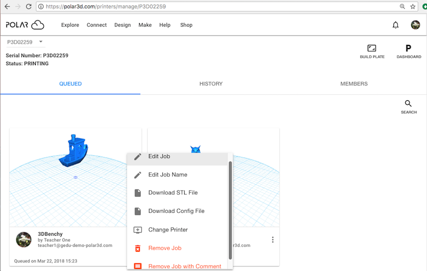Click the 'by Teacher One' text
Image resolution: width=427 pixels, height=271 pixels.
coord(54,240)
